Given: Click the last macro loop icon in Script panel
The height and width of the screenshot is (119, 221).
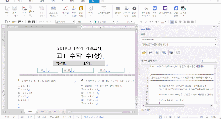Looking at the screenshot, I should pyautogui.click(x=178, y=53).
